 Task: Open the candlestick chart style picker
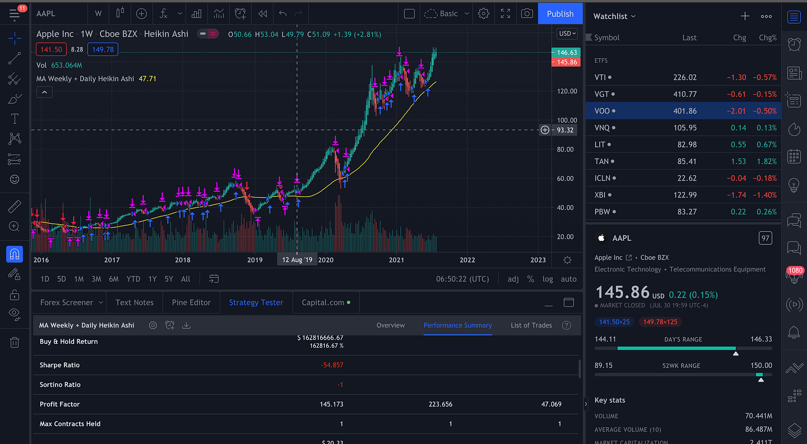tap(120, 14)
